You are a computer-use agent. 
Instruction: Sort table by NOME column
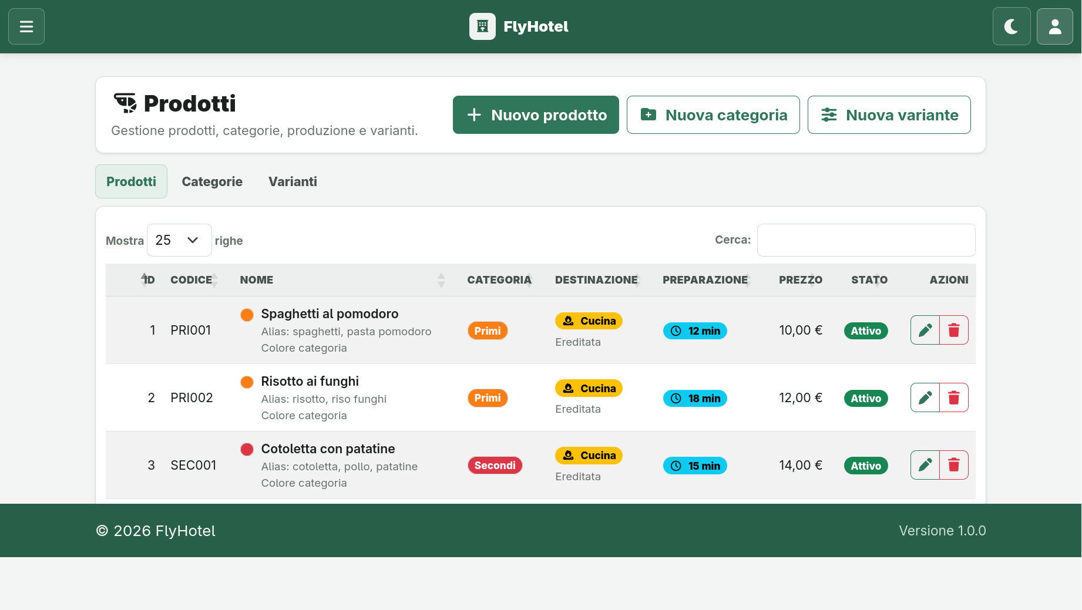click(345, 280)
